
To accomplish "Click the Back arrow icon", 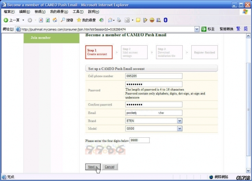I will (x=6, y=20).
